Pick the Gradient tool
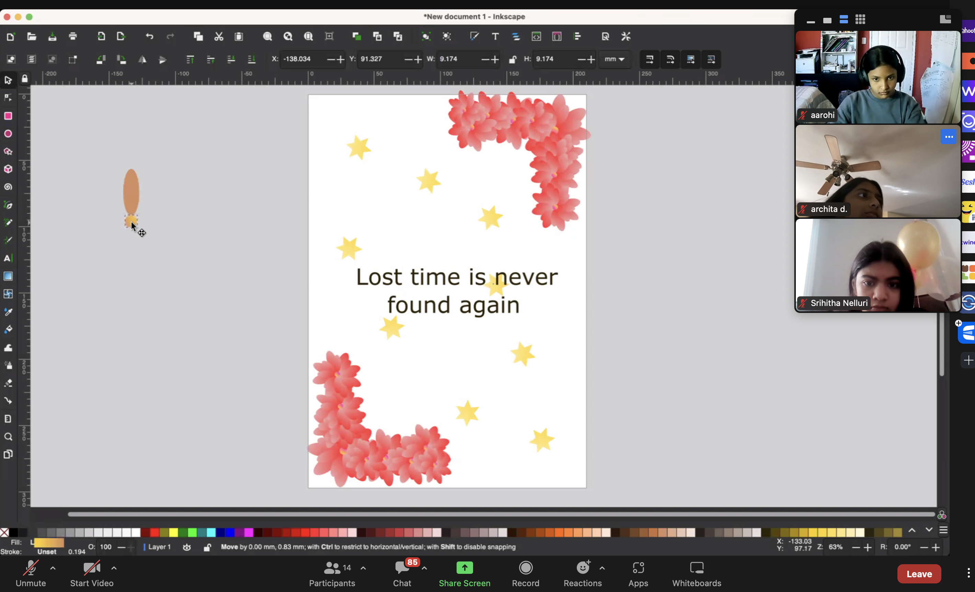Screen dimensions: 975x592 [8, 276]
